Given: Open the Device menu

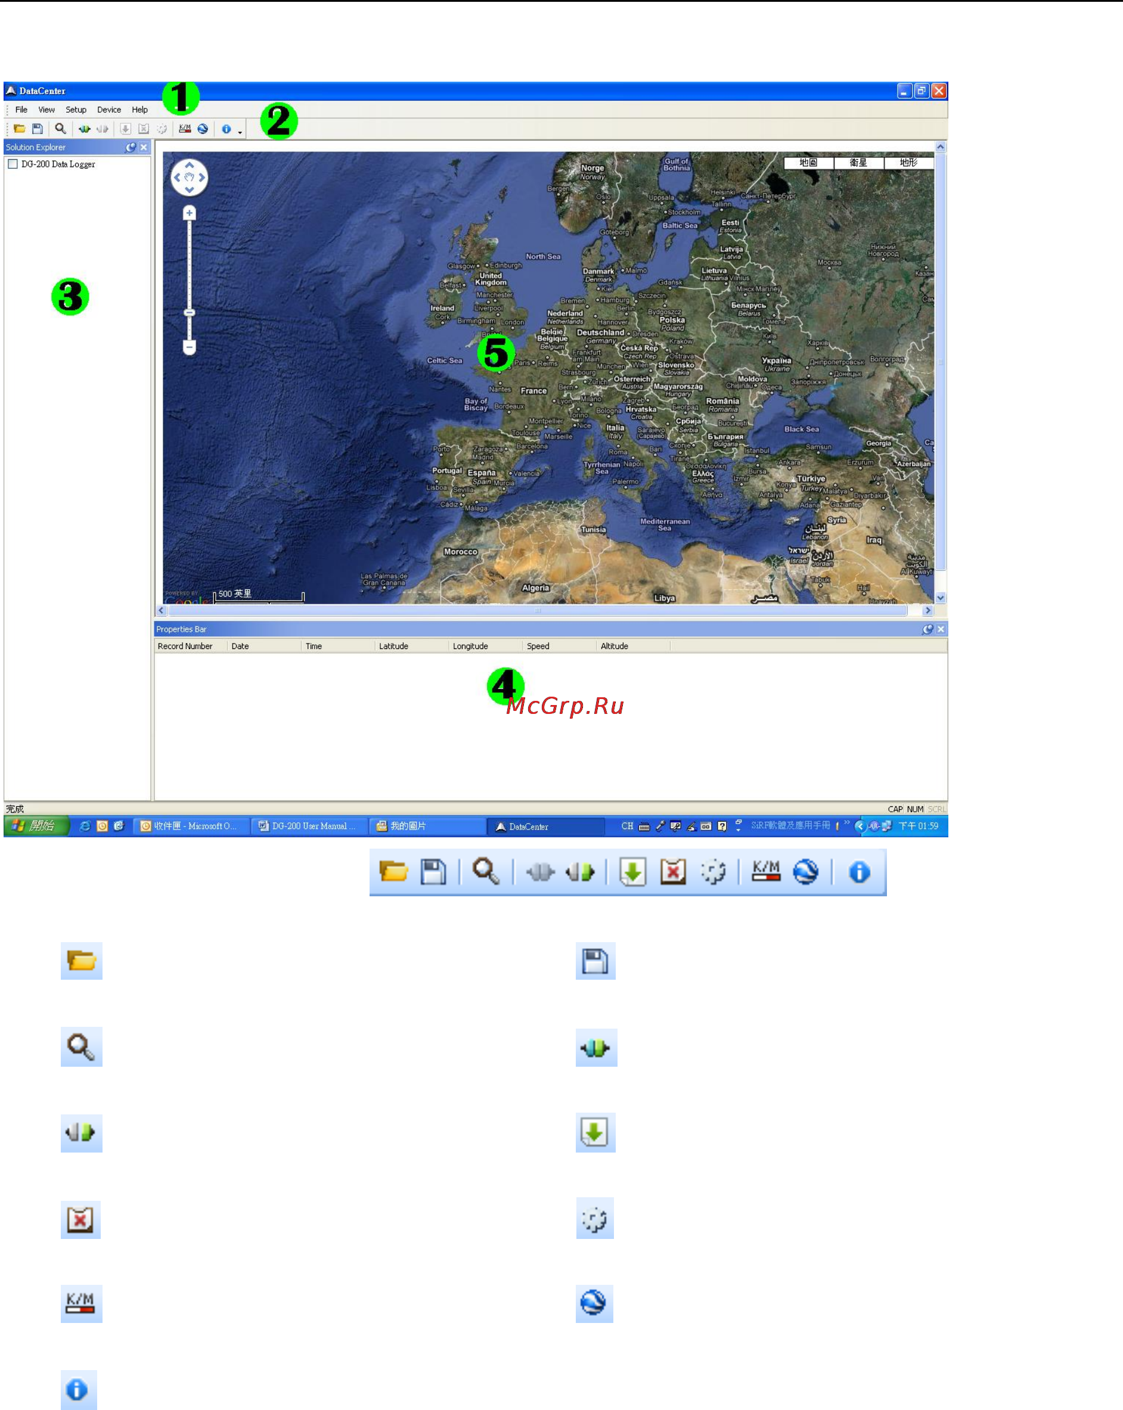Looking at the screenshot, I should [109, 110].
